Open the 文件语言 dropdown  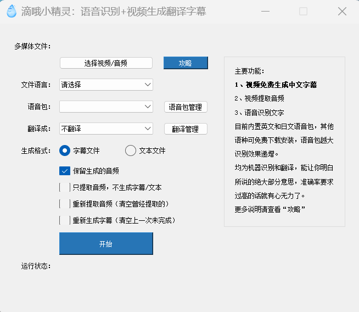[106, 85]
